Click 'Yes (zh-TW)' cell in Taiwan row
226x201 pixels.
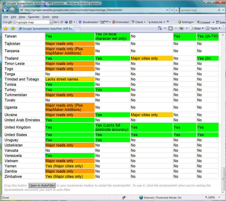[208, 36]
